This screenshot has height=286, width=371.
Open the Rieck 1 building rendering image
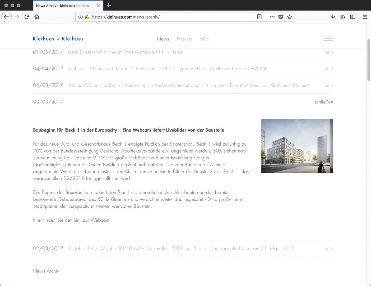pyautogui.click(x=297, y=146)
